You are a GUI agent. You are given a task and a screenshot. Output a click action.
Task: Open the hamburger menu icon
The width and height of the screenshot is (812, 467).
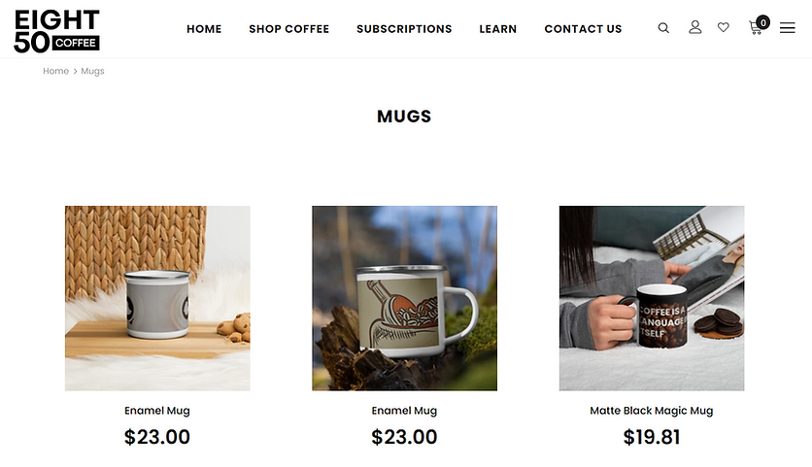(x=787, y=28)
